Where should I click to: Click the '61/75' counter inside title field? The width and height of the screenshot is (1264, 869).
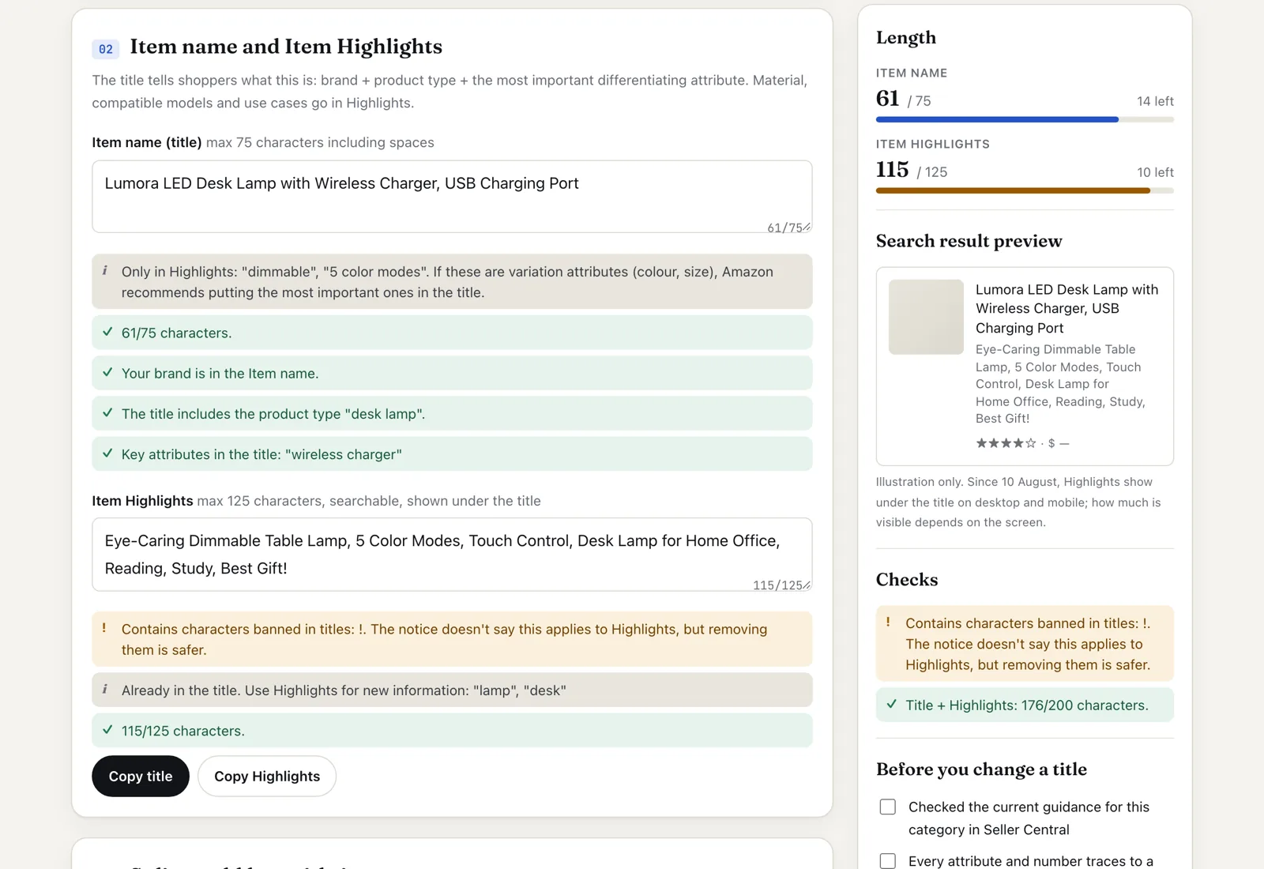click(784, 228)
